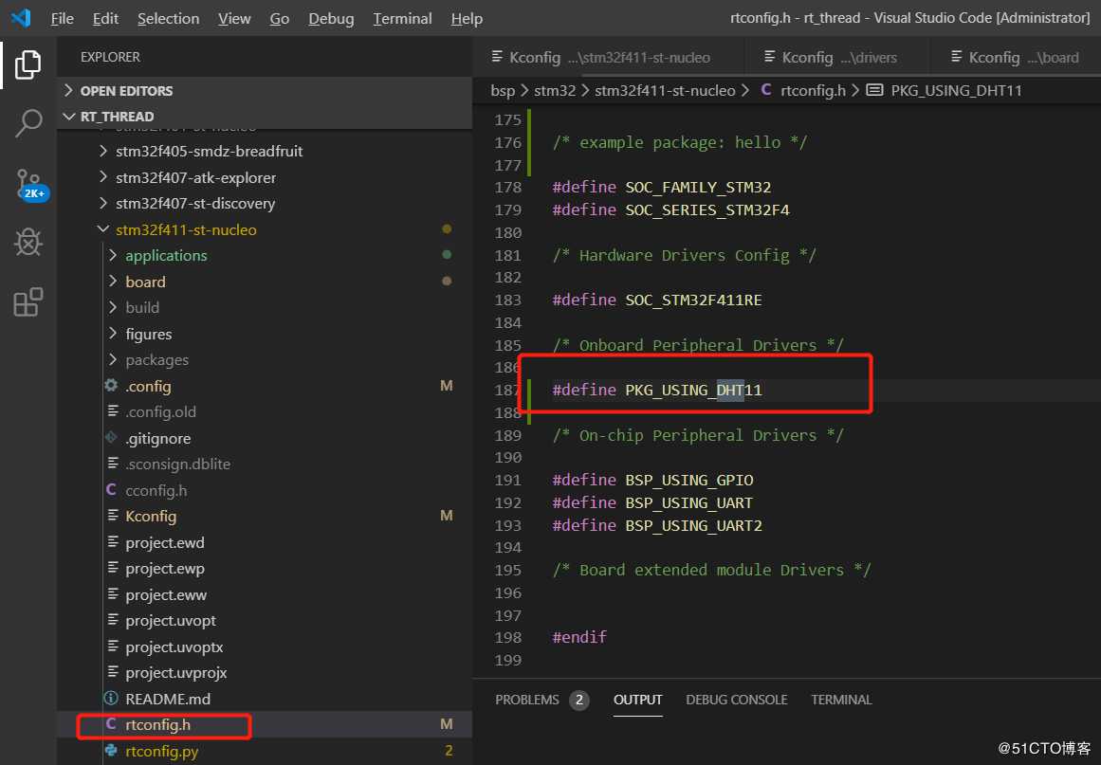Click the .config file gear icon

(x=110, y=387)
